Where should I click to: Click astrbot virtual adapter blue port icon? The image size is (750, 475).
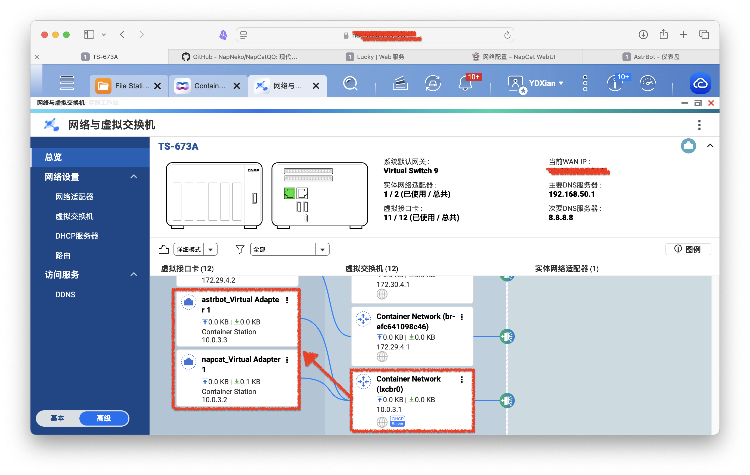point(189,302)
